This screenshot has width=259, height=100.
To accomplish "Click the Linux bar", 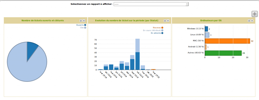I will [x=207, y=35].
